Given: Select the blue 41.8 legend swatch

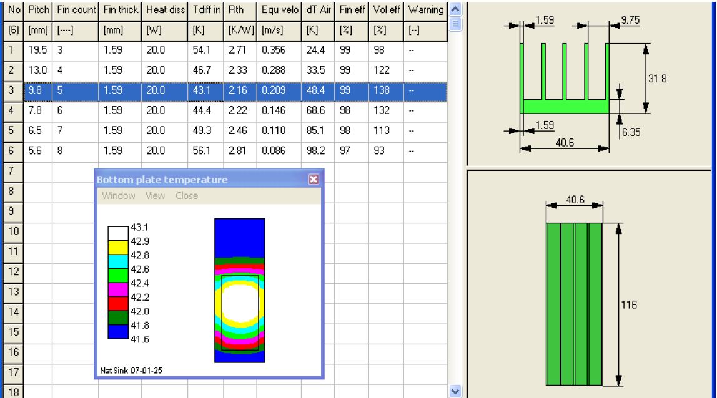Looking at the screenshot, I should 118,332.
